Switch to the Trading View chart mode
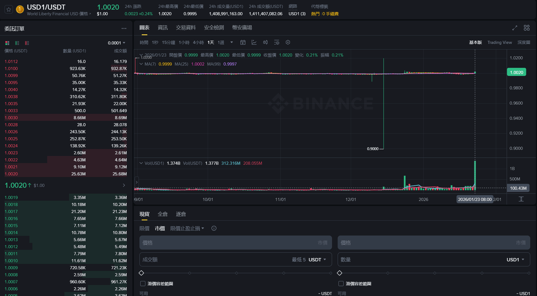 [x=500, y=42]
